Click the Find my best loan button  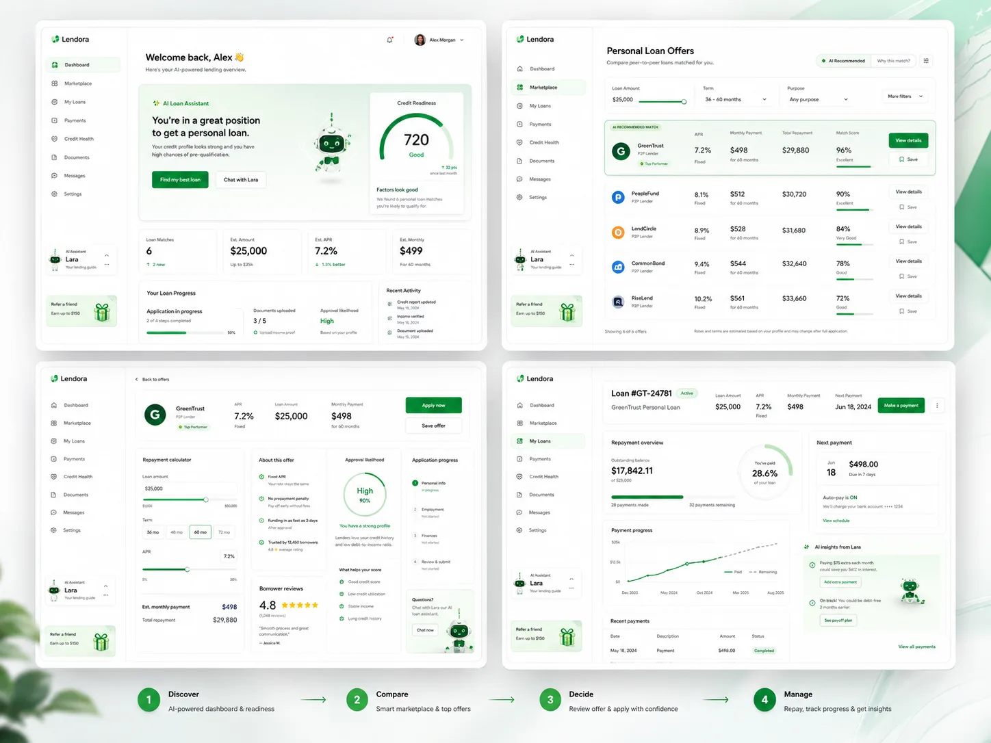(180, 180)
